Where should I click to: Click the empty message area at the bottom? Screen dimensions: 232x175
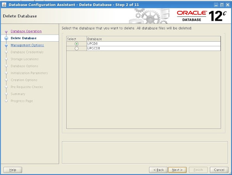[145, 153]
